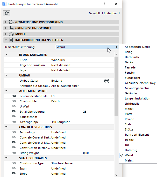Choose Treppe from the classification menu
Viewport: 157px width, 177px height.
pyautogui.click(x=130, y=140)
